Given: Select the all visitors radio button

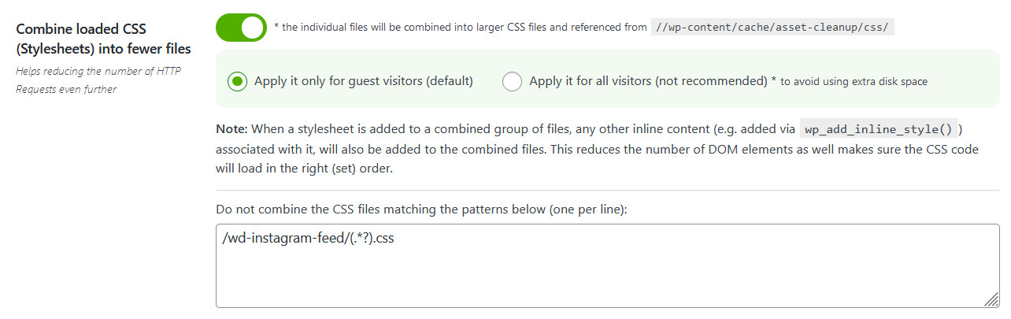Looking at the screenshot, I should click(512, 81).
